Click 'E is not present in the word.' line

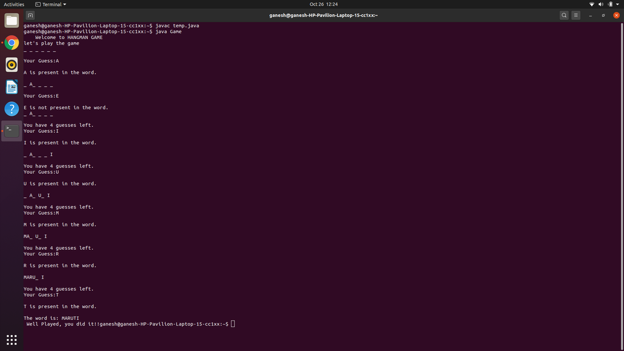[x=66, y=107]
